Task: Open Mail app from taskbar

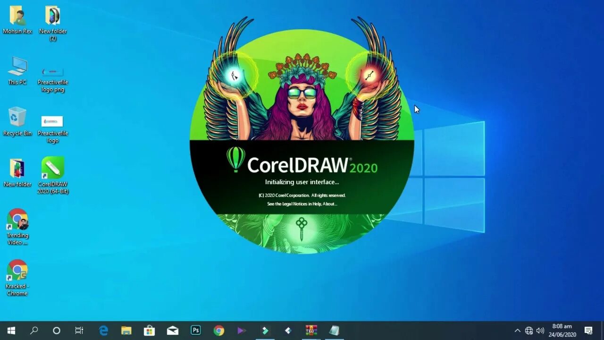Action: coord(173,331)
